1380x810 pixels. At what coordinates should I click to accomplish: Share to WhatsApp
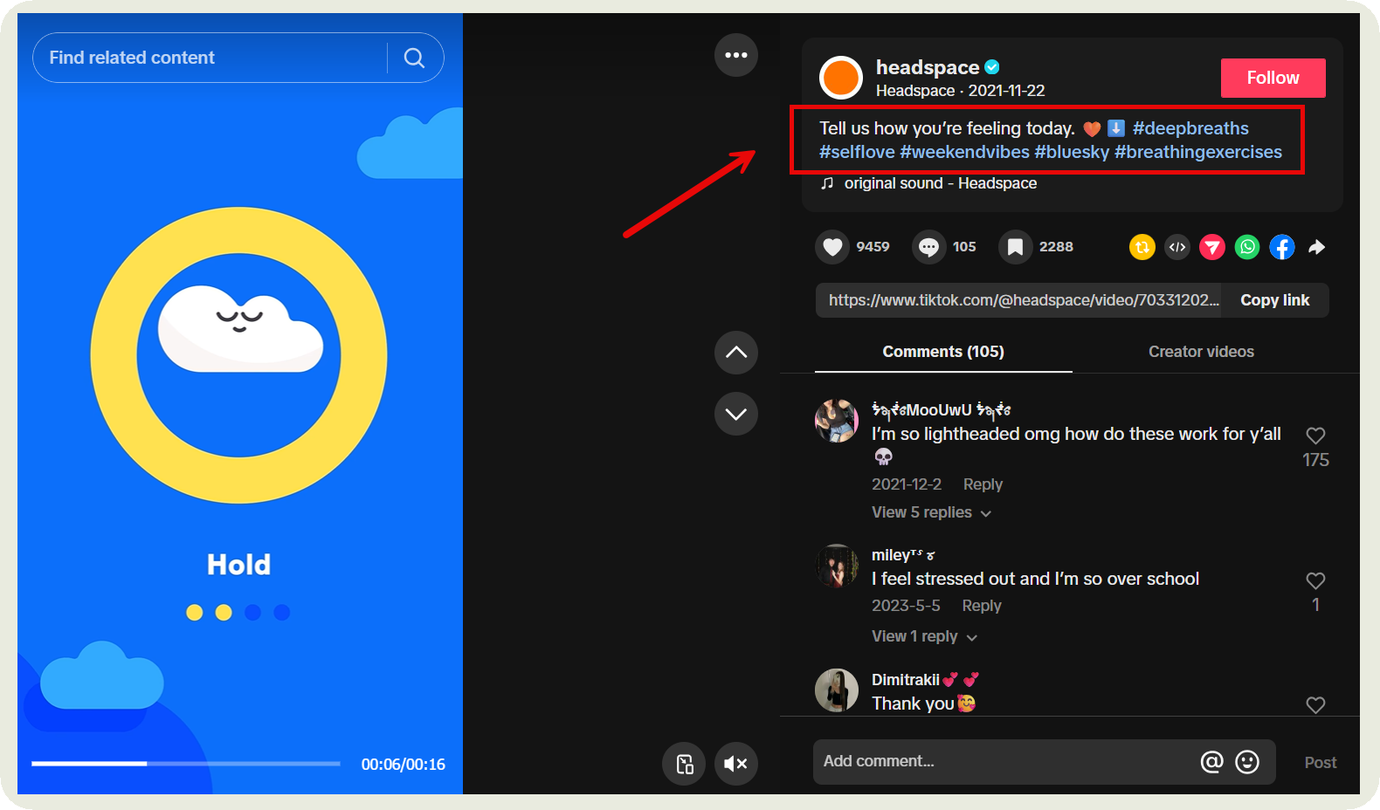click(1247, 248)
